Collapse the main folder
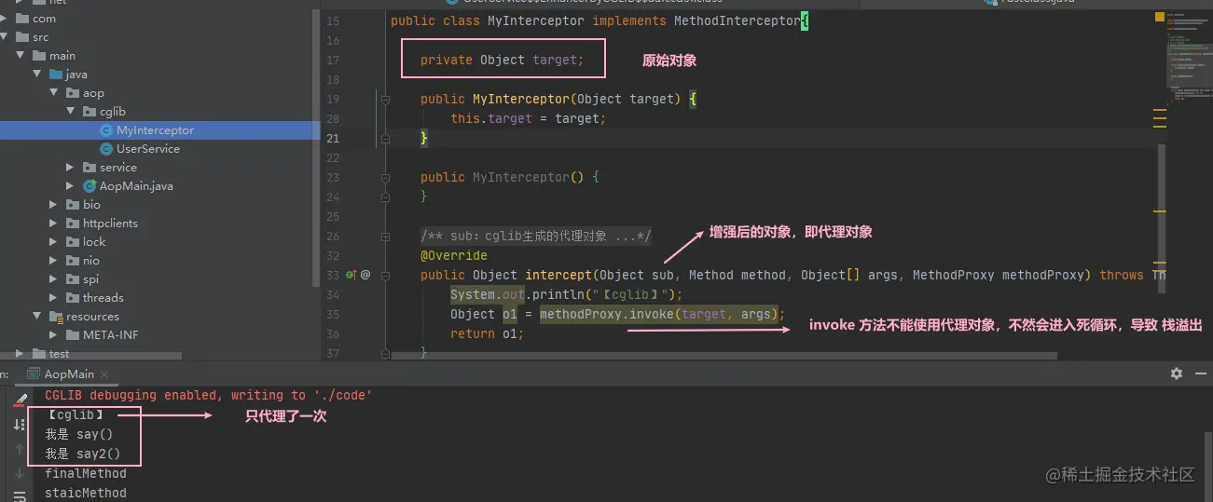 coord(21,56)
